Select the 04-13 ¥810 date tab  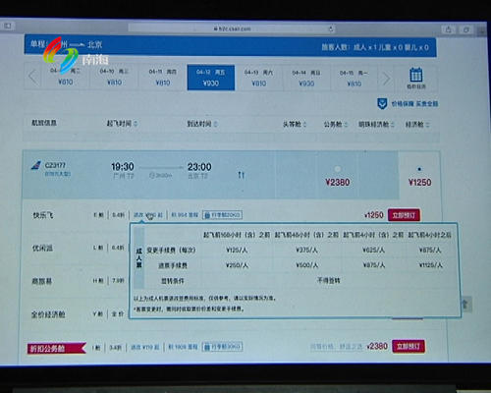[258, 78]
